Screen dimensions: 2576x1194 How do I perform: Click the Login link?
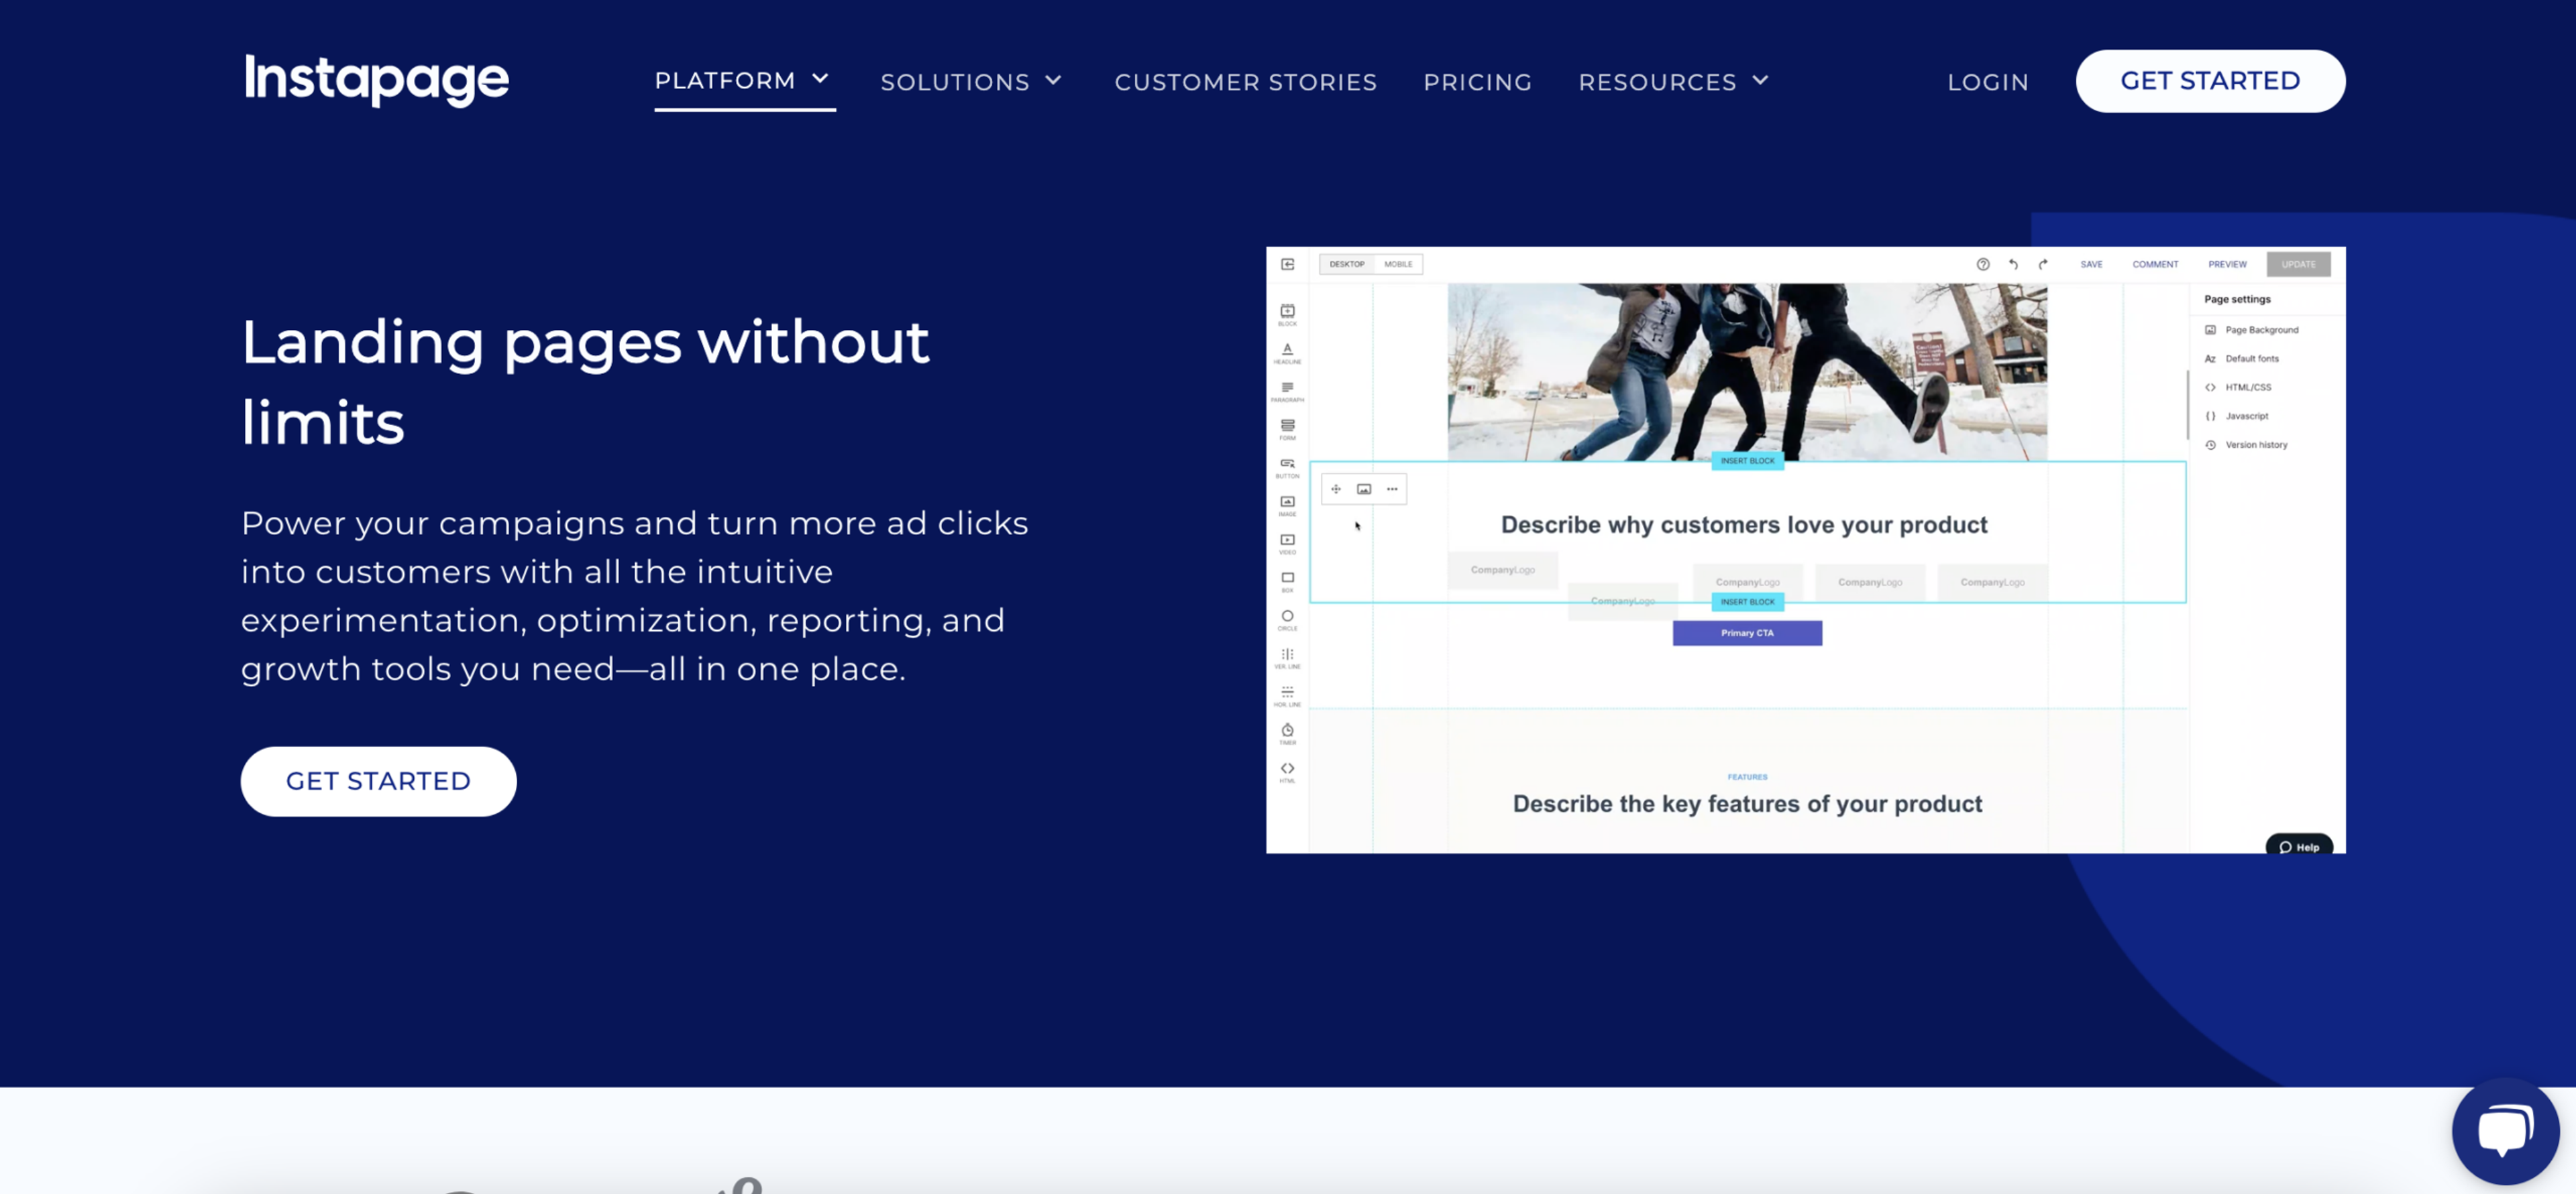1987,82
